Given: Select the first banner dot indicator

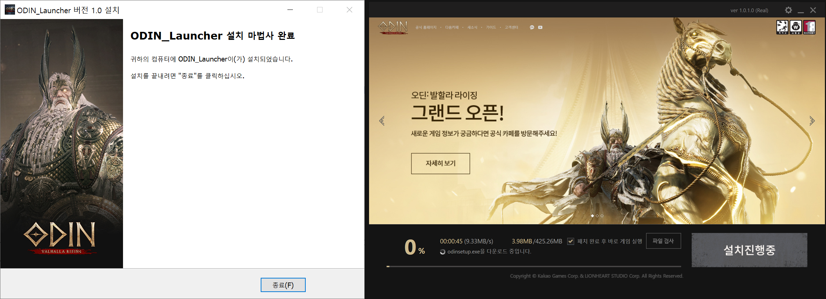Looking at the screenshot, I should click(592, 216).
